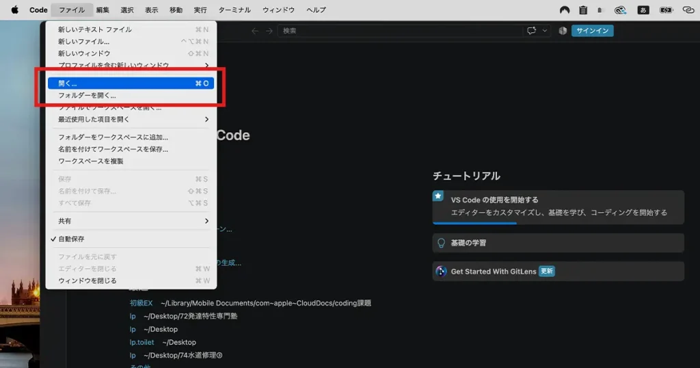The height and width of the screenshot is (368, 700).
Task: Expand the 共有 submenu
Action: pos(131,221)
